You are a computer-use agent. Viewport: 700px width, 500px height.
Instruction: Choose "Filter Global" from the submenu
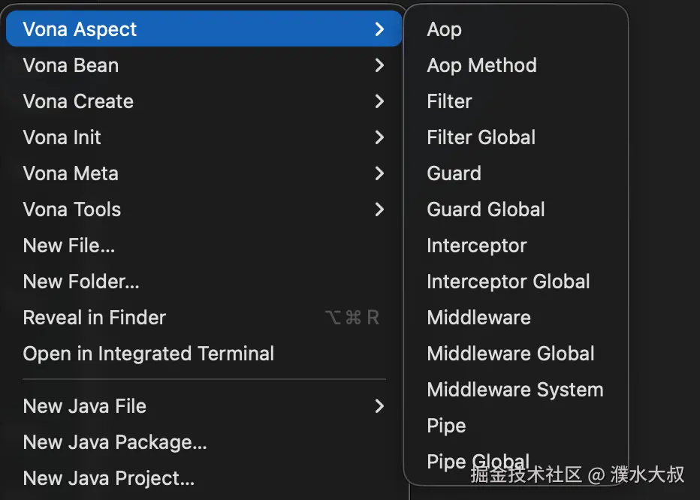click(481, 137)
